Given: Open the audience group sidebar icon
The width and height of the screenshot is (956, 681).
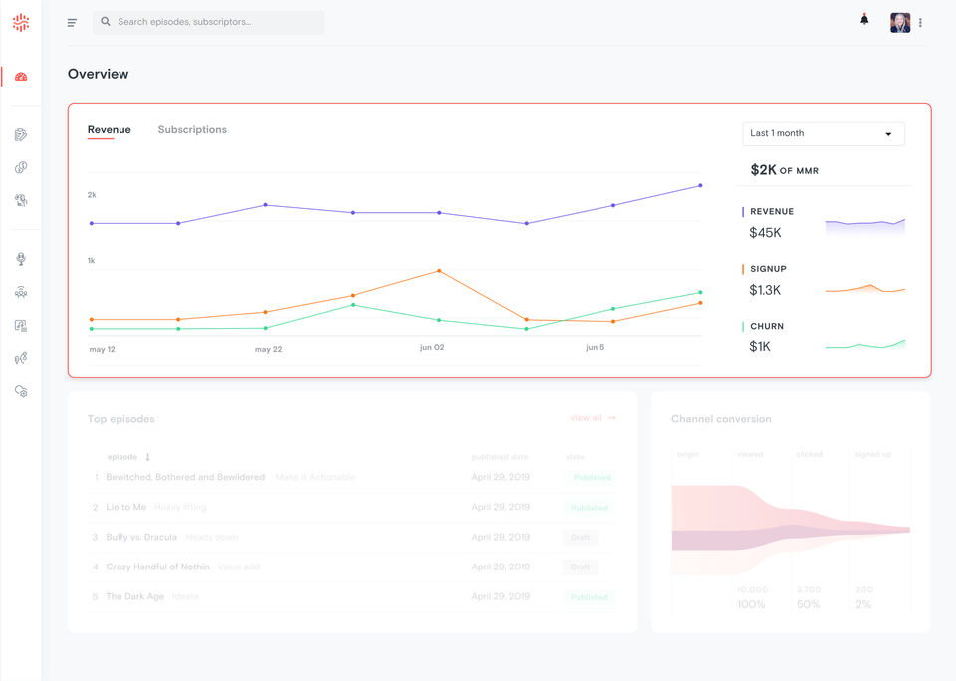Looking at the screenshot, I should (21, 292).
